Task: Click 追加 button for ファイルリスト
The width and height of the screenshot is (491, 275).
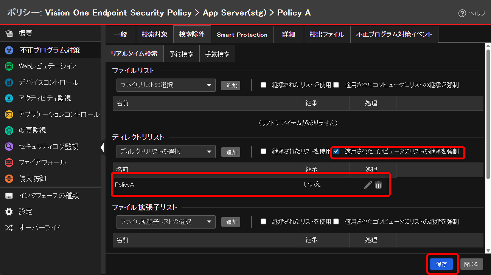Action: (231, 86)
